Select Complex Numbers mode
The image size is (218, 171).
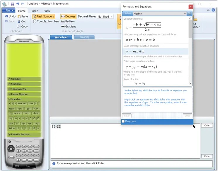[x=46, y=21]
